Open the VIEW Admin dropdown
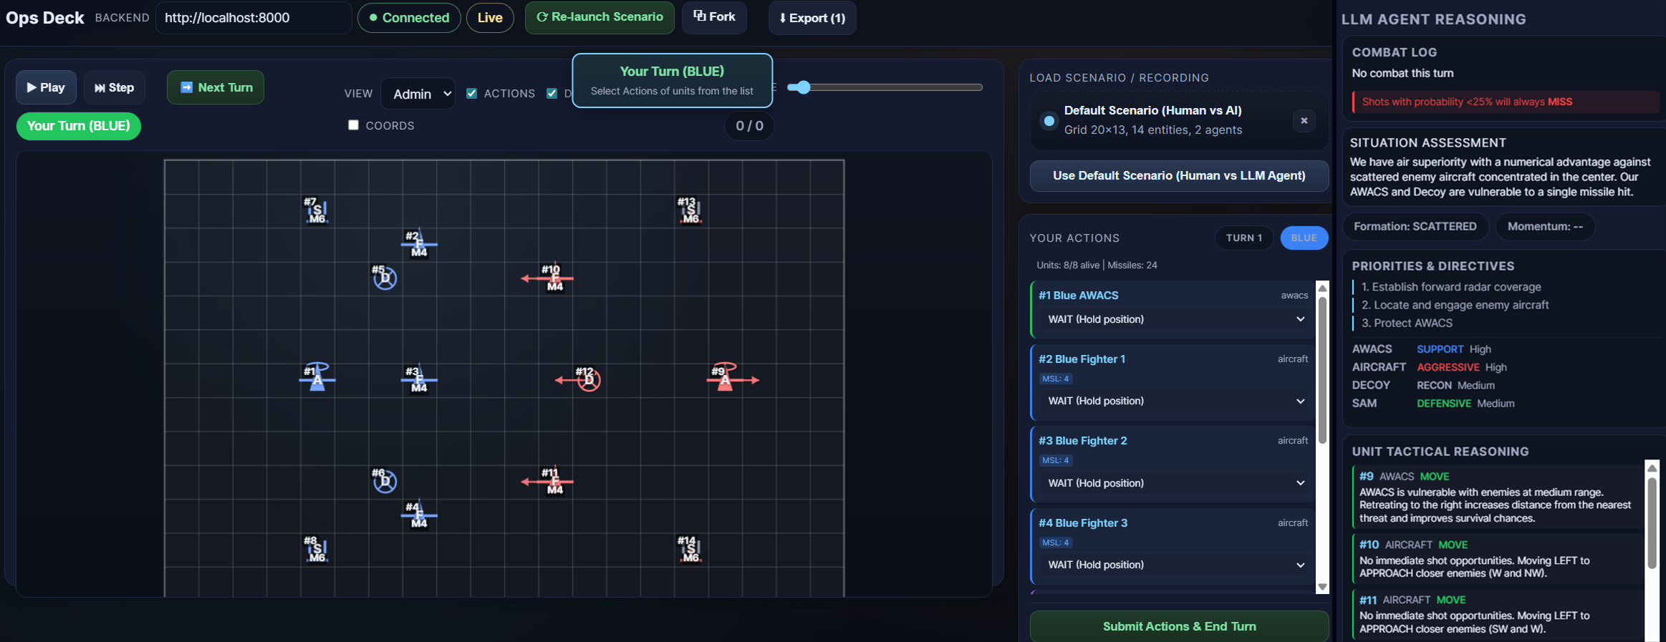Screen dimensions: 1666x642 (x=418, y=94)
